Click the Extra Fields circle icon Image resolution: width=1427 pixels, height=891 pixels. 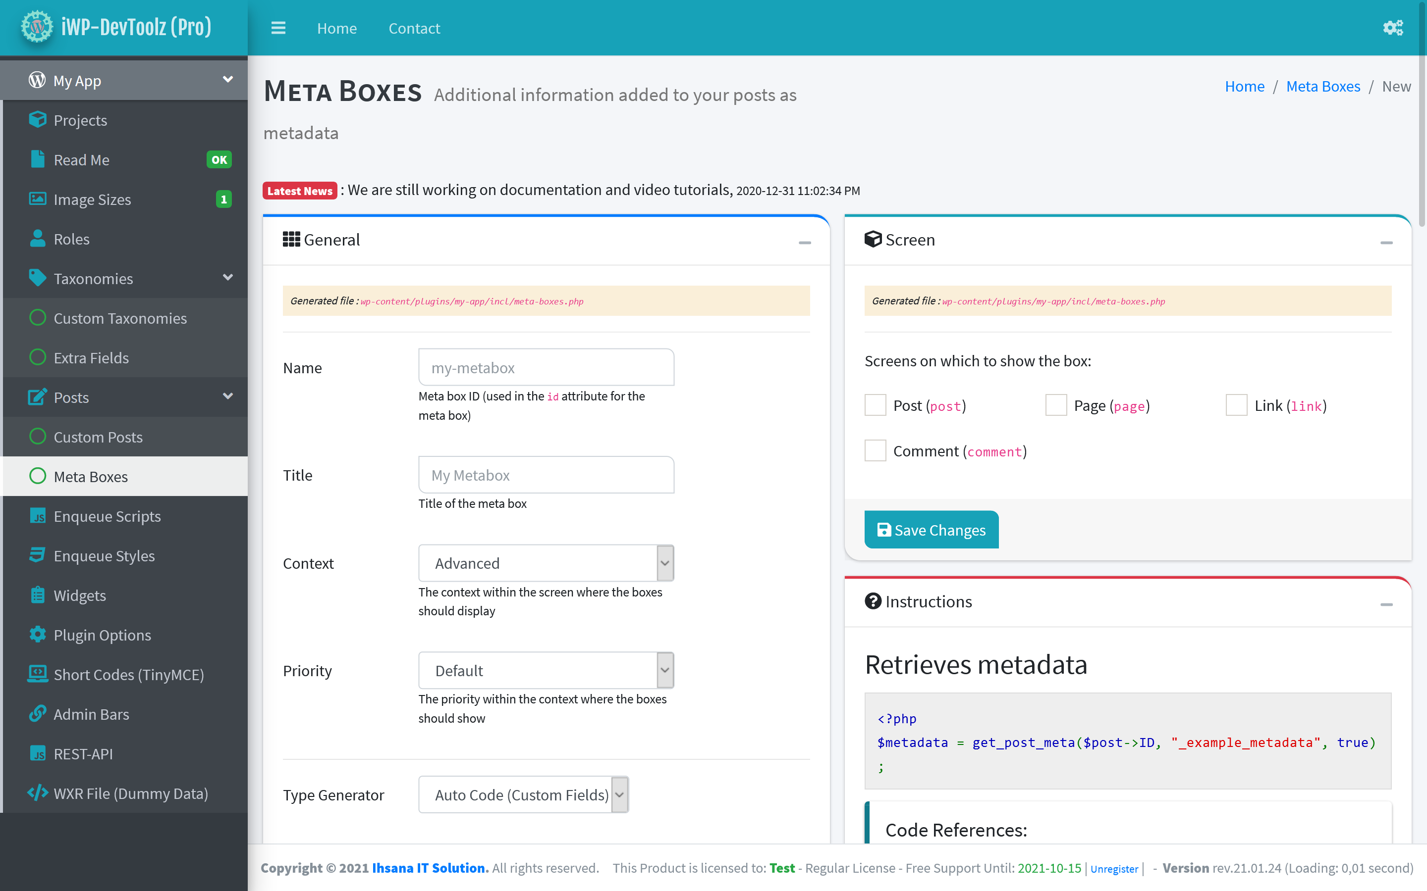[37, 357]
